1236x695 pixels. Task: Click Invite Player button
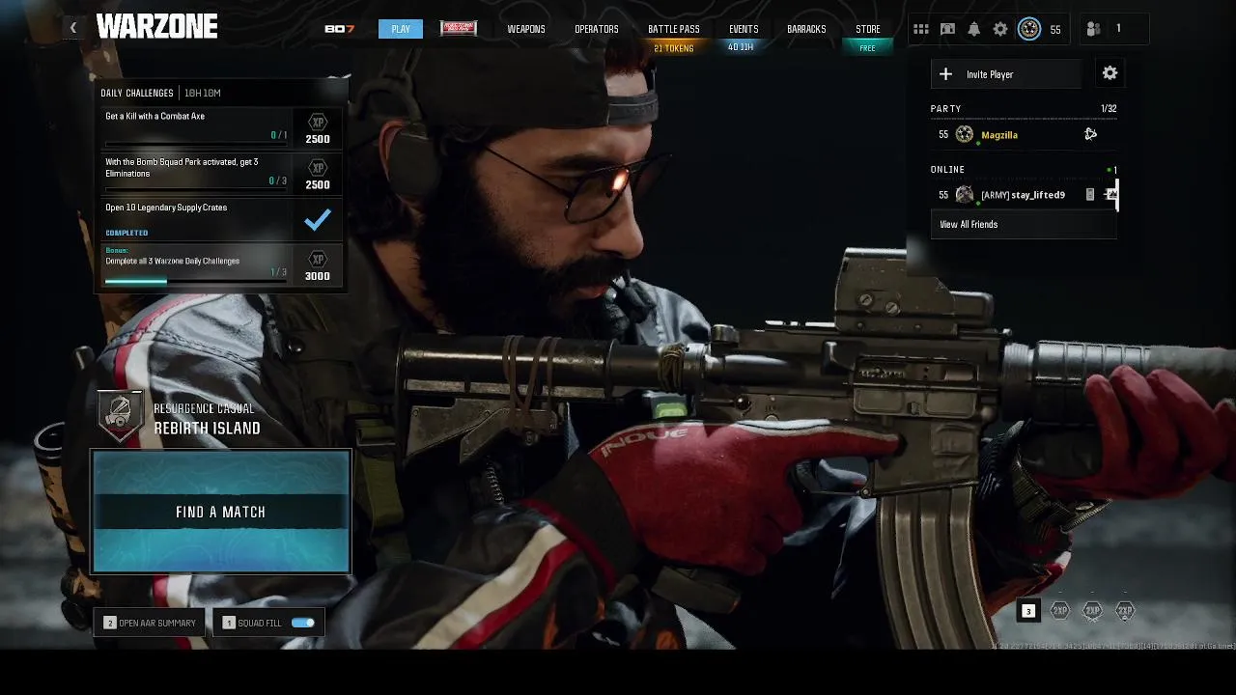point(1007,74)
